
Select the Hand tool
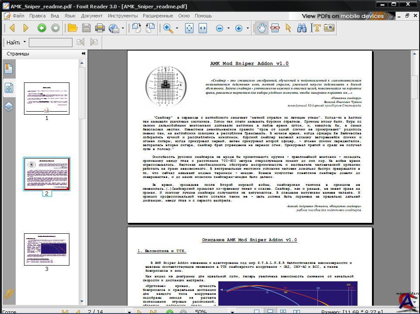point(261,28)
